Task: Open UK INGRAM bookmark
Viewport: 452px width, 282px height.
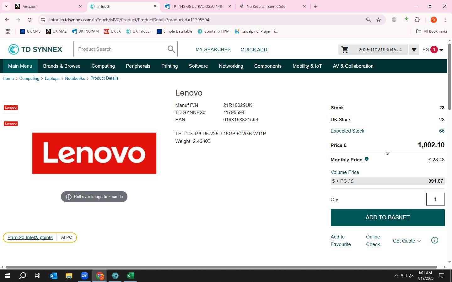Action: point(85,31)
